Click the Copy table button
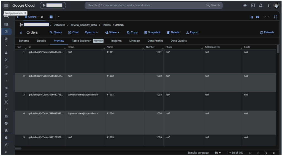Image resolution: width=282 pixels, height=156 pixels. (132, 32)
